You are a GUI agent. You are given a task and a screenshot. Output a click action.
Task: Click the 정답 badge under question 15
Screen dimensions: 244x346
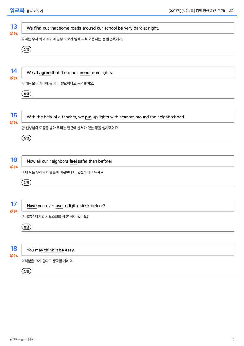coord(26,138)
